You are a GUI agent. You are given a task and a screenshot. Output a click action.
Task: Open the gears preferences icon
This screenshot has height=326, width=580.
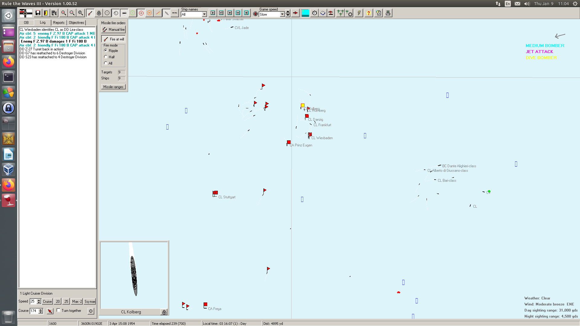click(x=54, y=13)
